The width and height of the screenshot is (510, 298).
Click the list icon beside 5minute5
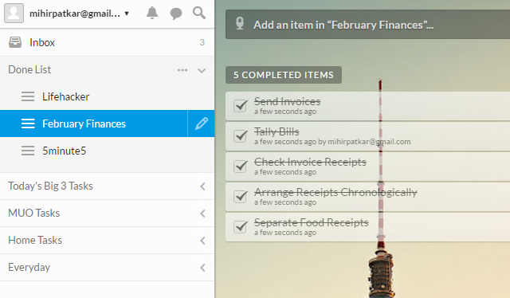pos(28,151)
